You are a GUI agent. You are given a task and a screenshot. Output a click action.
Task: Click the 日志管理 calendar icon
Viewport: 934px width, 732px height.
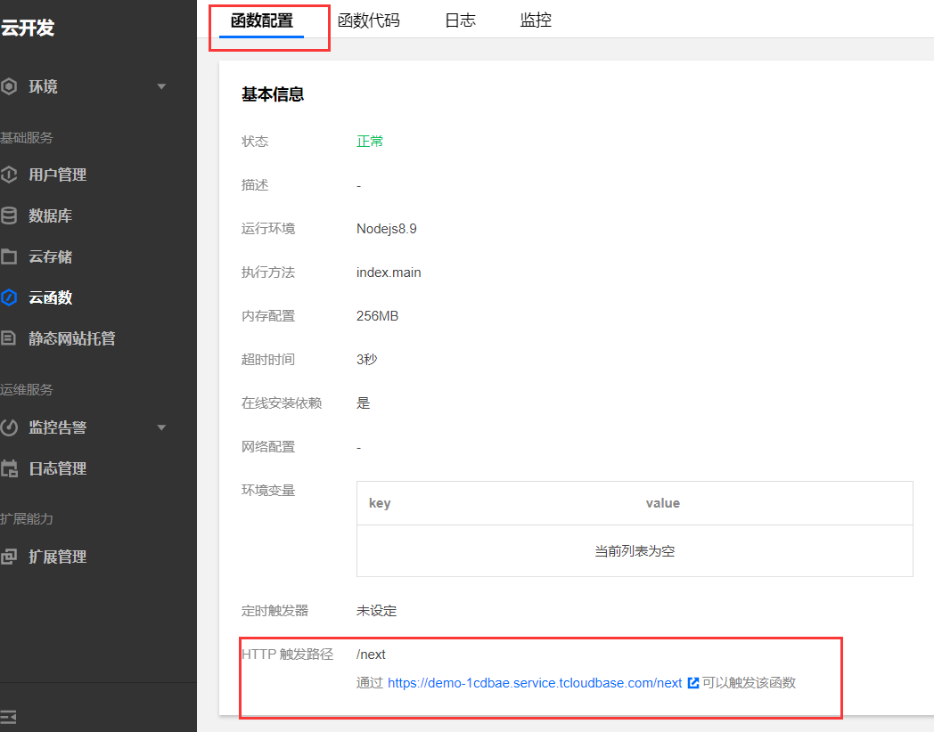pyautogui.click(x=9, y=468)
